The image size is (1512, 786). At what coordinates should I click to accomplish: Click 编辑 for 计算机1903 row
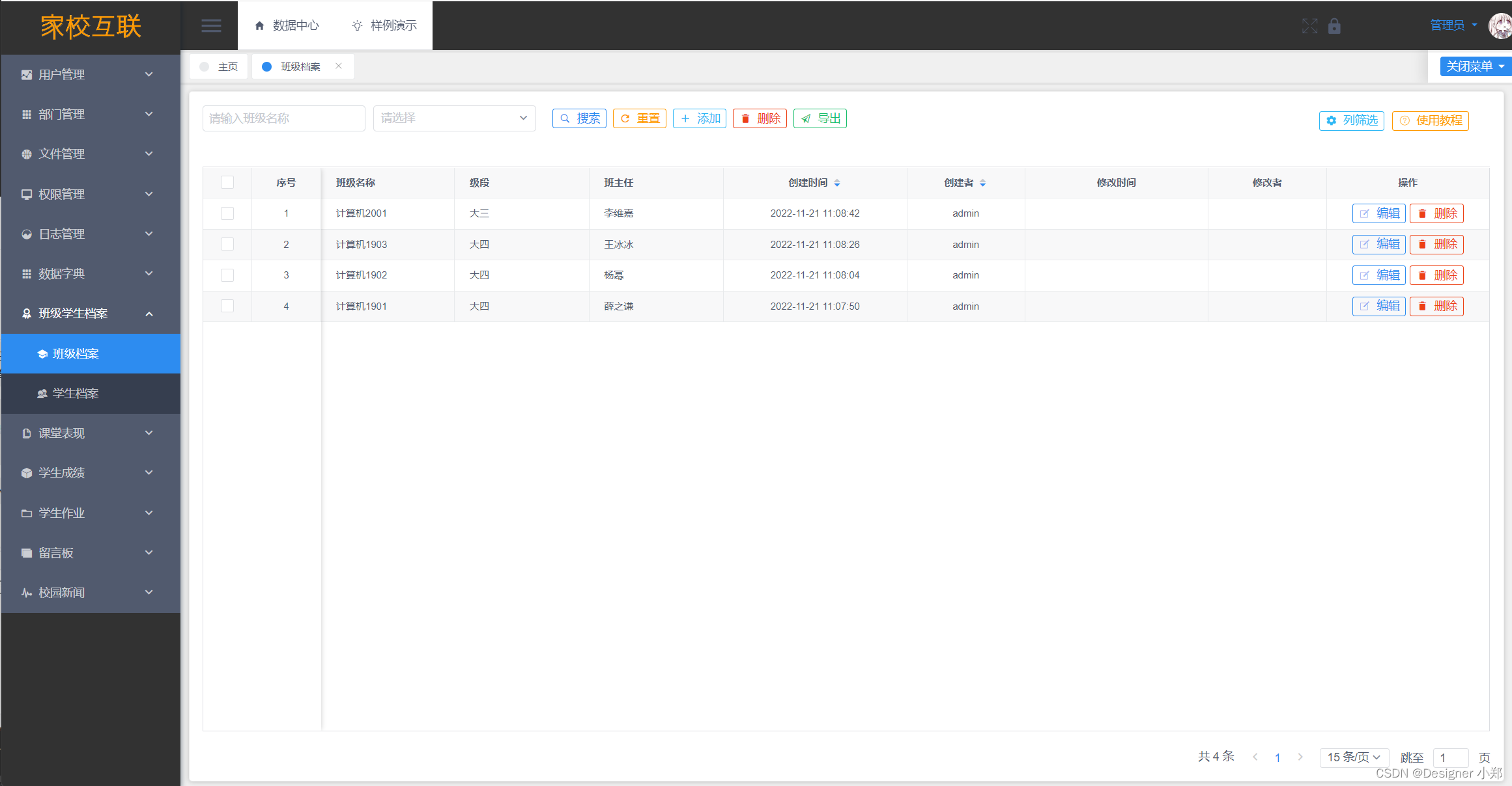point(1378,245)
